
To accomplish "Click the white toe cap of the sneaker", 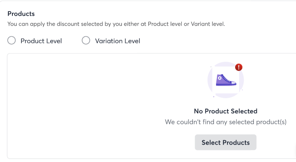I will pyautogui.click(x=234, y=83).
